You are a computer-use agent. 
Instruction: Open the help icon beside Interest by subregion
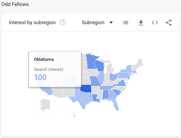coord(63,22)
